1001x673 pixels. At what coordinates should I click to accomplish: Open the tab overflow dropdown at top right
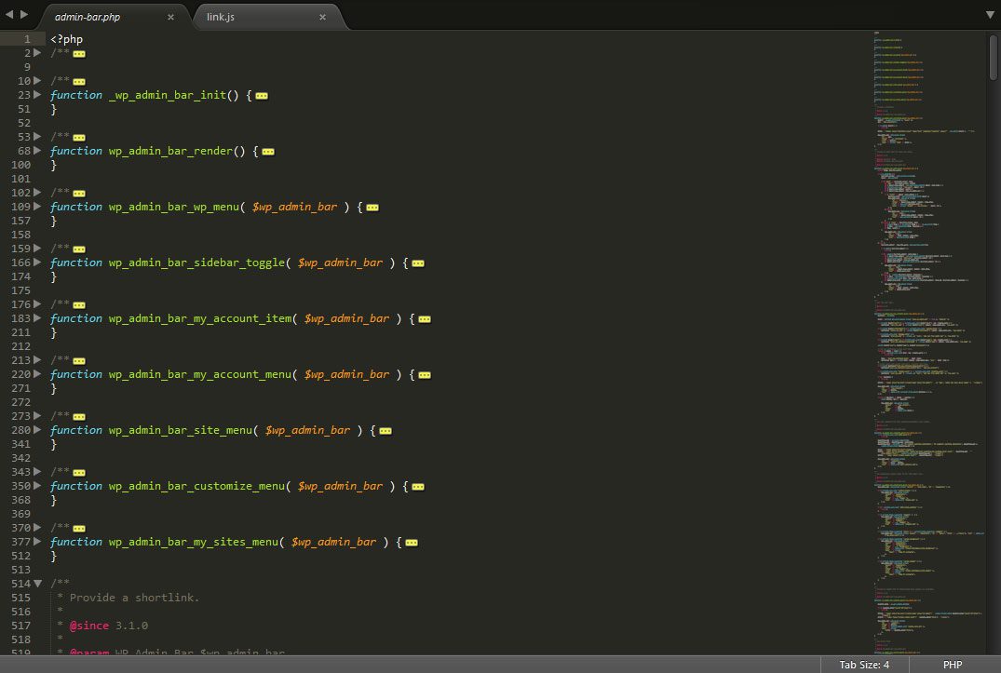point(990,14)
